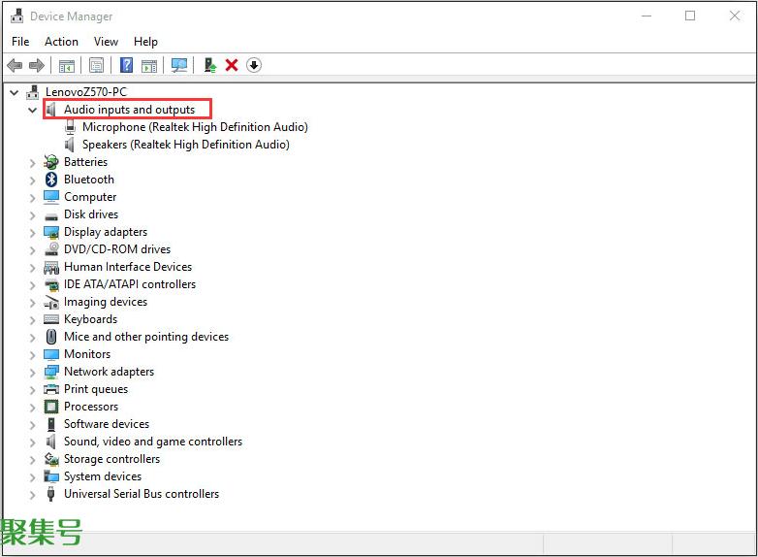Click the Processors chip icon
Screen dimensions: 758x557
51,407
